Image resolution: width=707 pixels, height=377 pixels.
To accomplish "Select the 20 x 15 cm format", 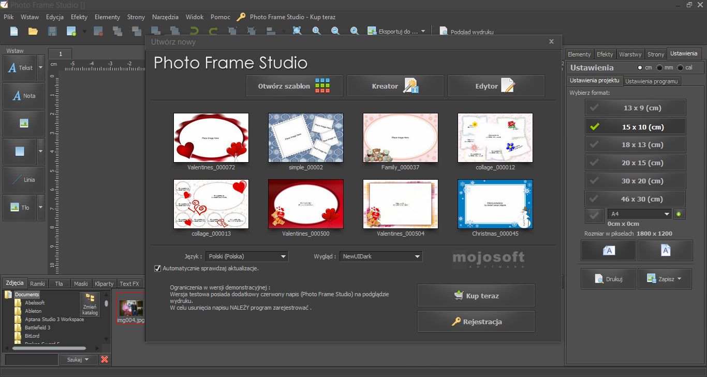I will (635, 162).
